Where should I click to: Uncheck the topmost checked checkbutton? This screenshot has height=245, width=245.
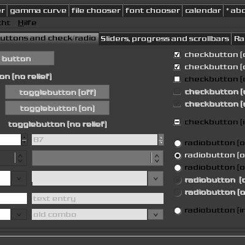click(177, 55)
